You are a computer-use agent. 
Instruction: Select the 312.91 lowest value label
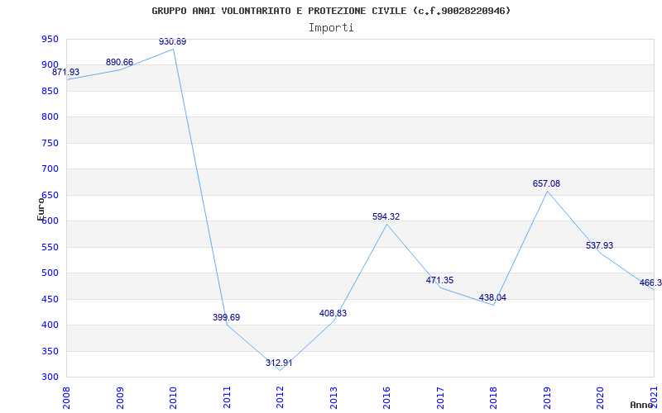point(280,363)
